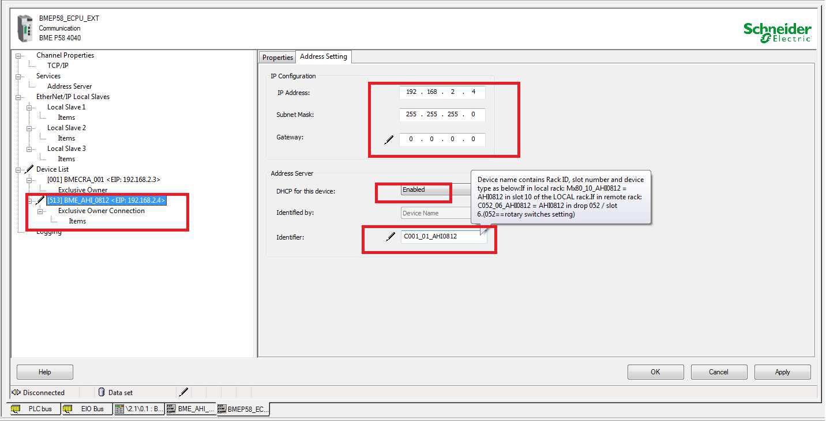
Task: Select Items under Local Slave 3
Action: pyautogui.click(x=66, y=159)
